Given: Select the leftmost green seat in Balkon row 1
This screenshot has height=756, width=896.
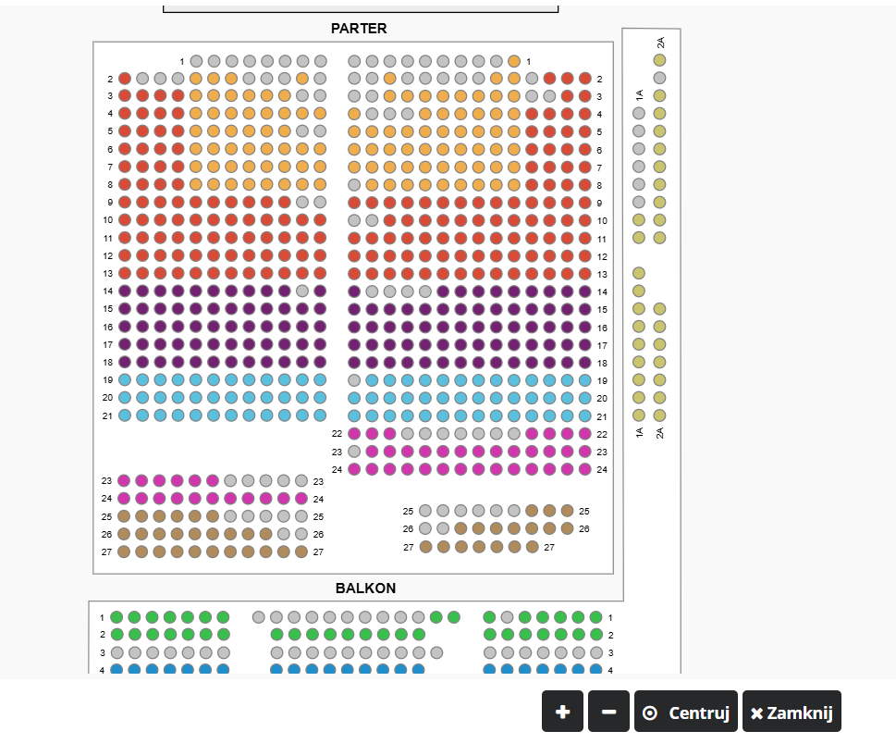Looking at the screenshot, I should (117, 617).
